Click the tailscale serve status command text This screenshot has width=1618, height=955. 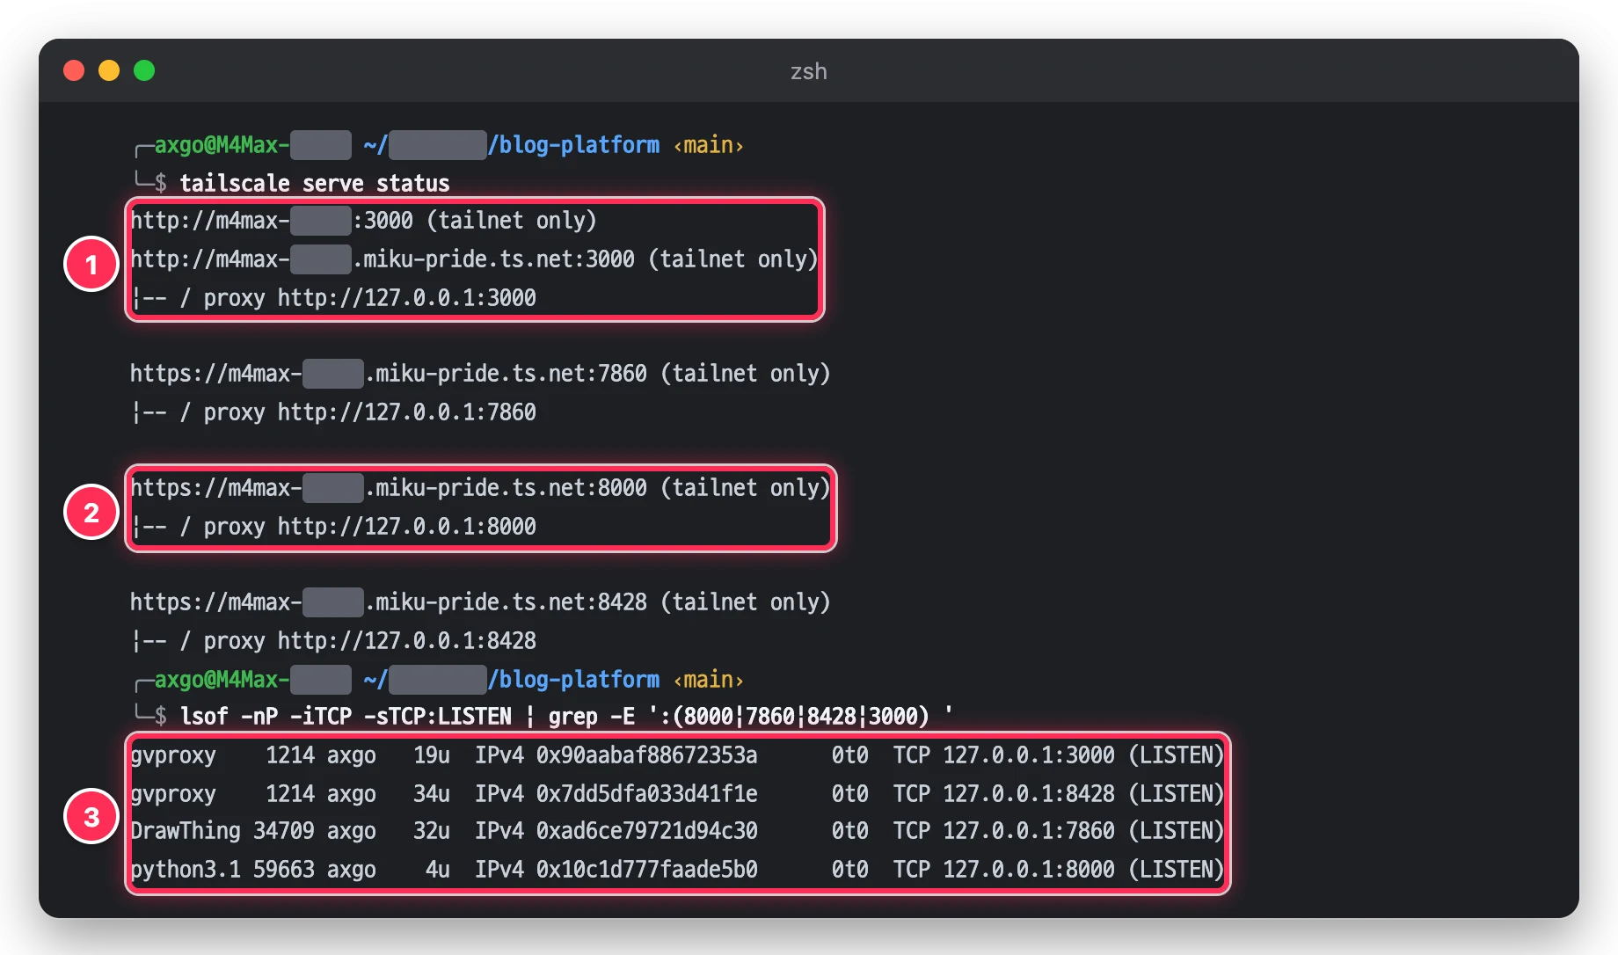click(x=315, y=183)
